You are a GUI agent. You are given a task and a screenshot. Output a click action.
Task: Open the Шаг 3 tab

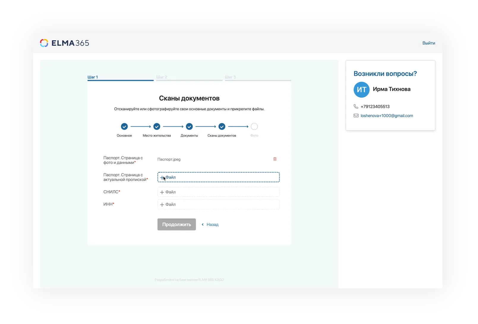coord(230,77)
